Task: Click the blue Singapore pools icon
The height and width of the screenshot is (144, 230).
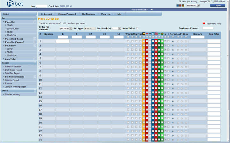Action: 153,33
